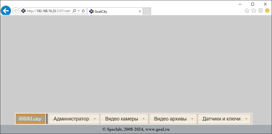Open the Видео камеры menu

pos(124,119)
